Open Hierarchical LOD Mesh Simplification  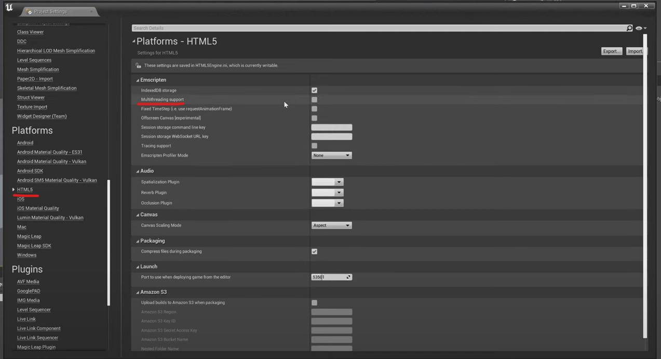point(56,51)
